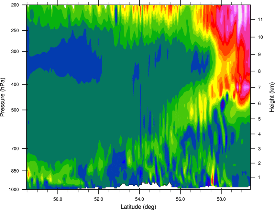275x210 pixels.
Task: Click the Pressure (hPa) axis title
Action: tap(3, 97)
